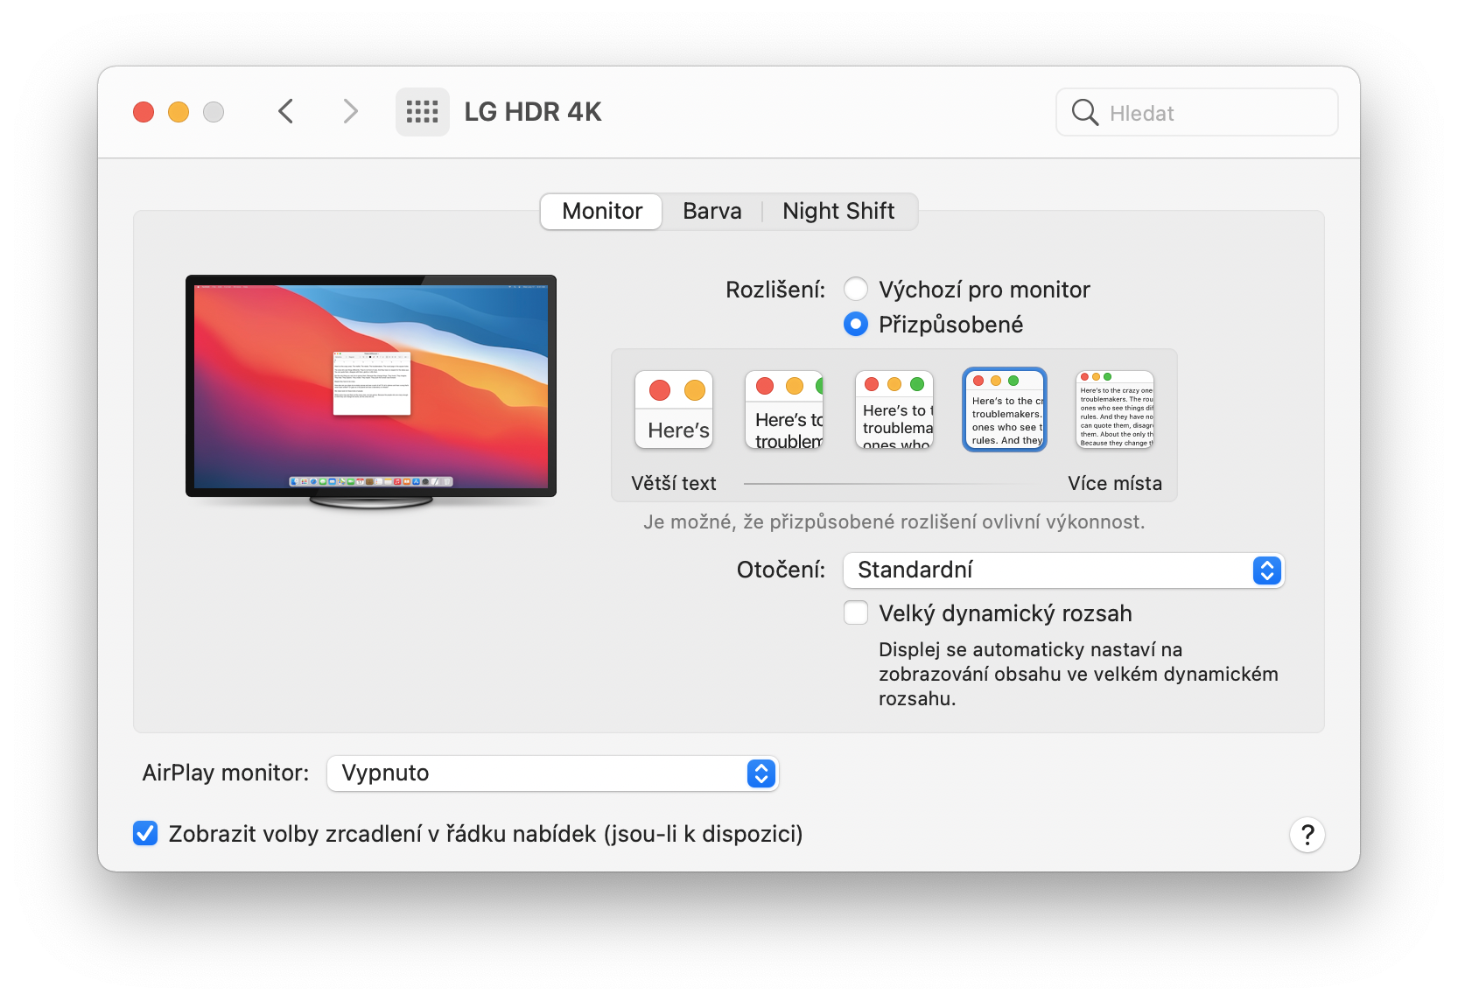The height and width of the screenshot is (1001, 1458).
Task: Open the Otočení dropdown set to Standardní
Action: pyautogui.click(x=1063, y=570)
